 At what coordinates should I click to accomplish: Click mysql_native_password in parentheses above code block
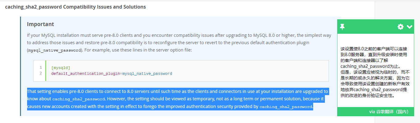55,50
